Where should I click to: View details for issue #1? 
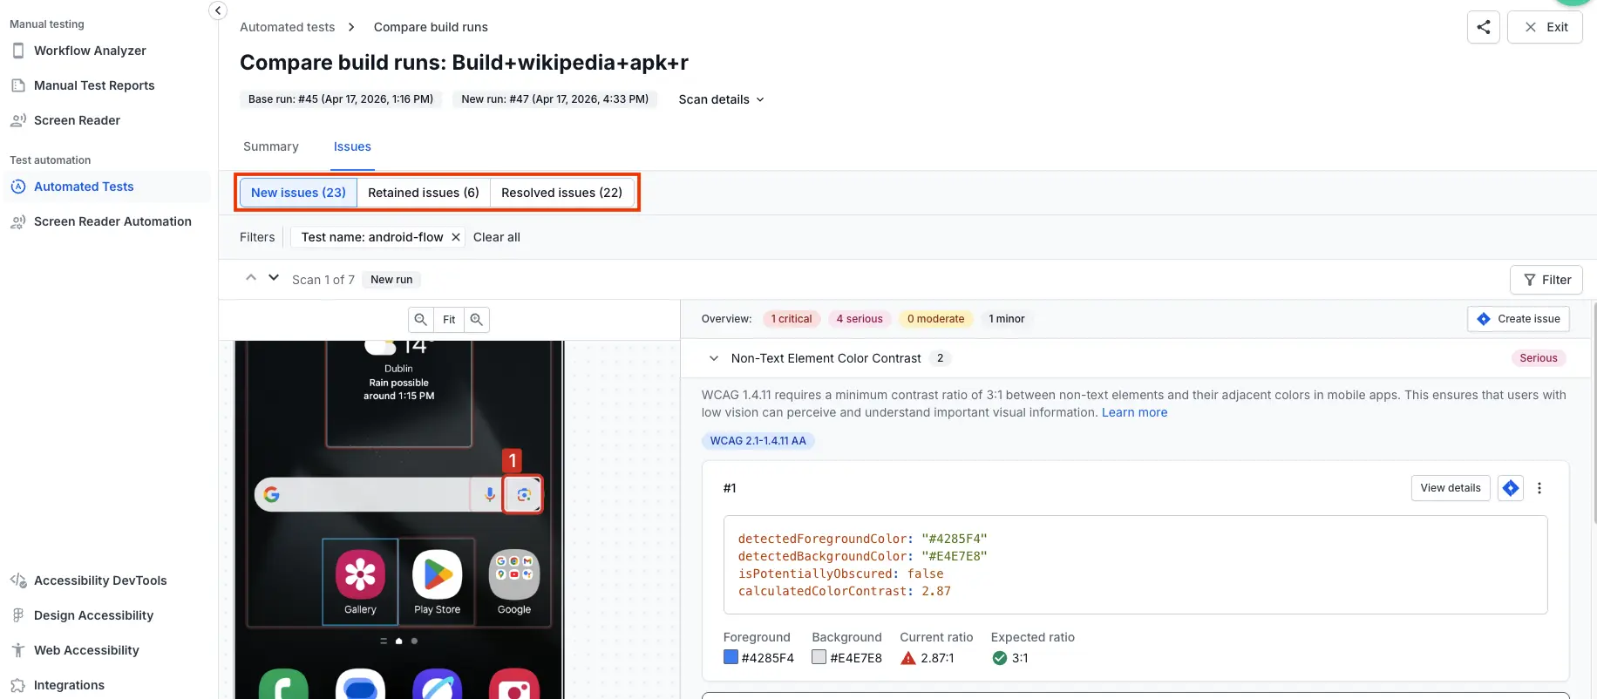[1451, 488]
